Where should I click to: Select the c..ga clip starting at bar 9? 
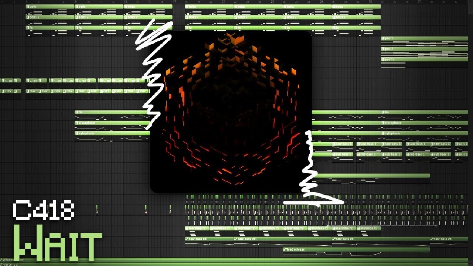point(81,81)
